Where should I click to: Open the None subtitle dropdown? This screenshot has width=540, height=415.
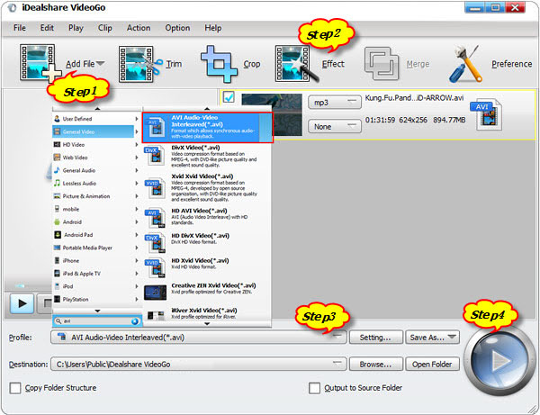click(335, 126)
